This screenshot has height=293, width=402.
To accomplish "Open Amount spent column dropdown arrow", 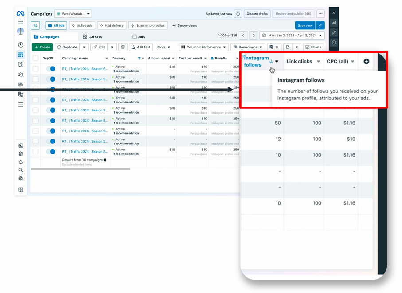I will pos(173,59).
